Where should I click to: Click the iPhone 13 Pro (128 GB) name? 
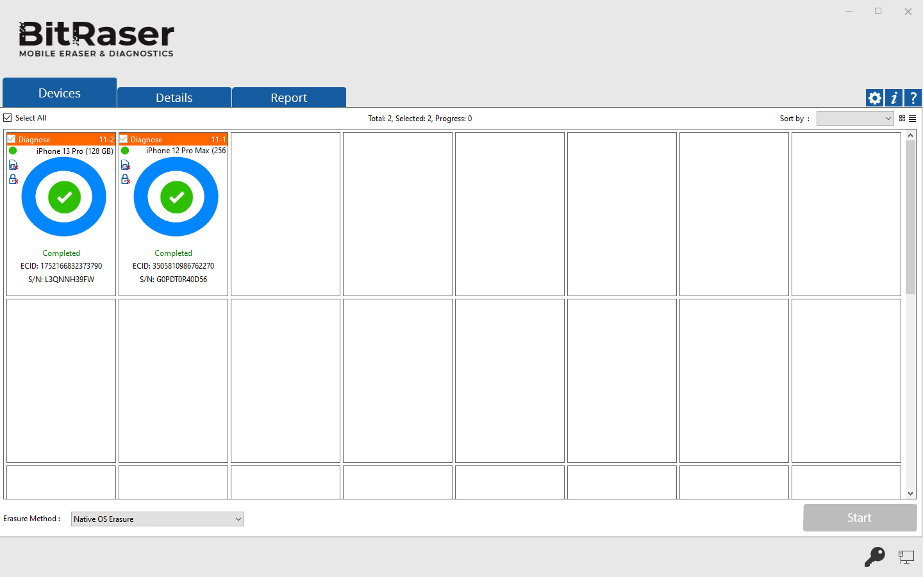(x=75, y=151)
